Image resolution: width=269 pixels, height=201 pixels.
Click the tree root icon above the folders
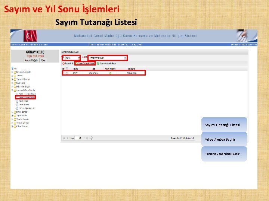[x=13, y=68]
